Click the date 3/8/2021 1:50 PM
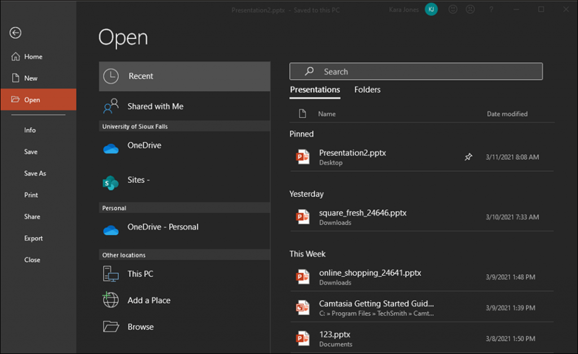 click(x=510, y=339)
